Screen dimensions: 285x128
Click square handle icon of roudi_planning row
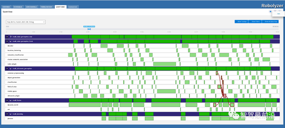pyautogui.click(x=7, y=114)
